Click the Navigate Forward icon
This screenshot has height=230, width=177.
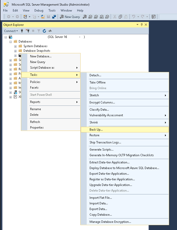click(17, 17)
